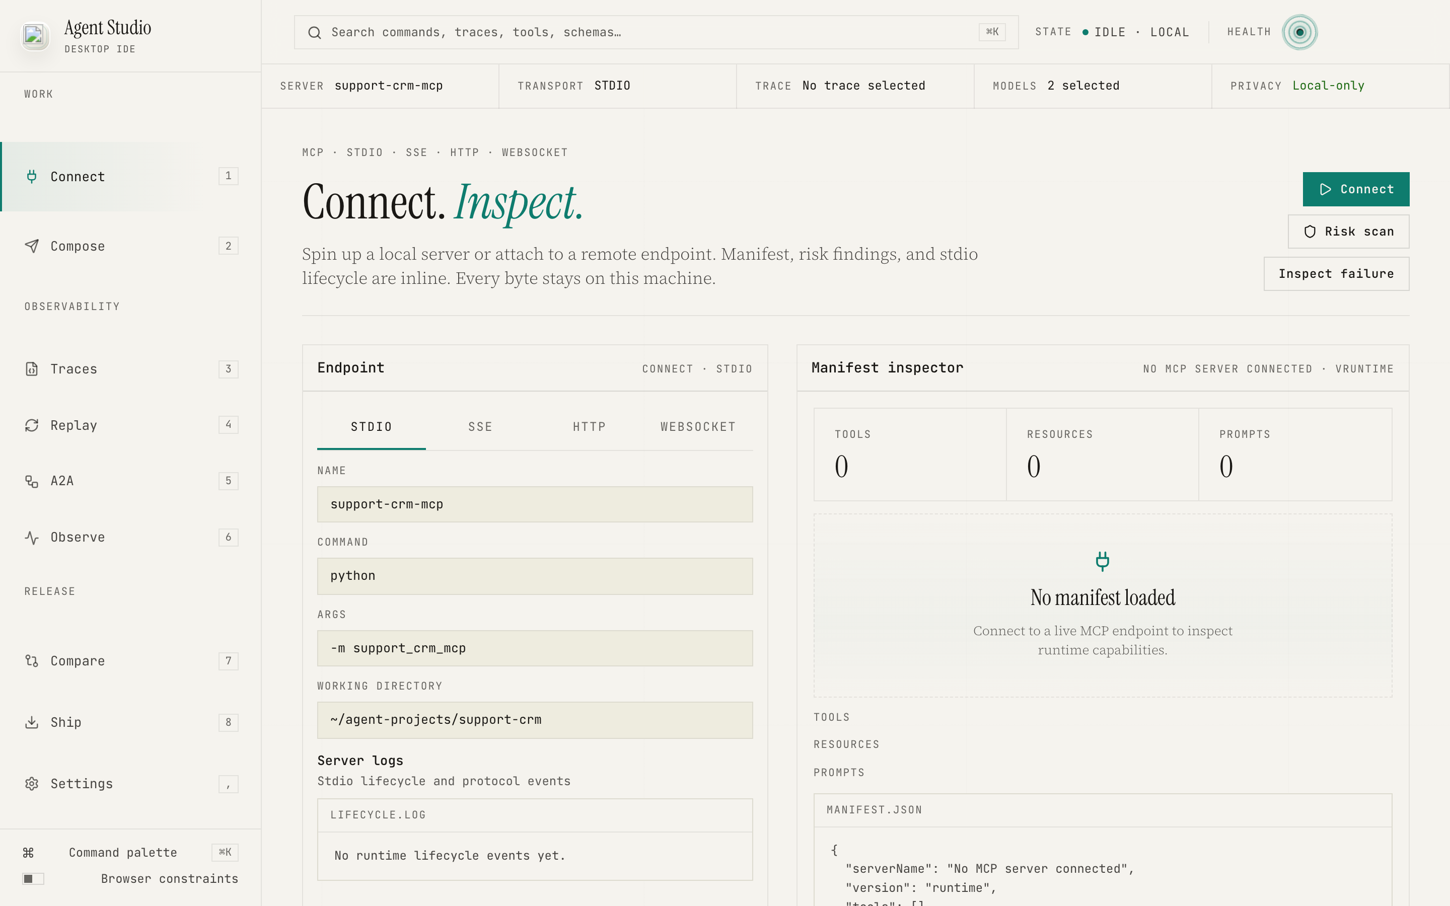Click the shield icon on Risk scan

[1310, 232]
